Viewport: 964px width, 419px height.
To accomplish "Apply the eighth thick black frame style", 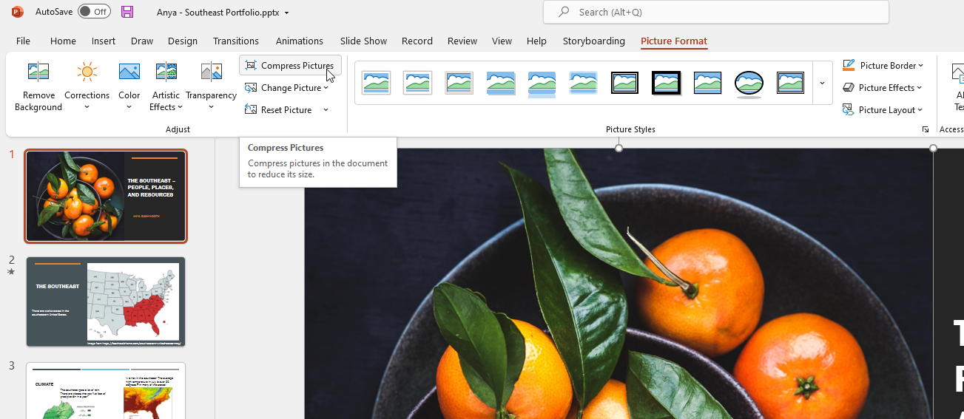I will [x=667, y=83].
